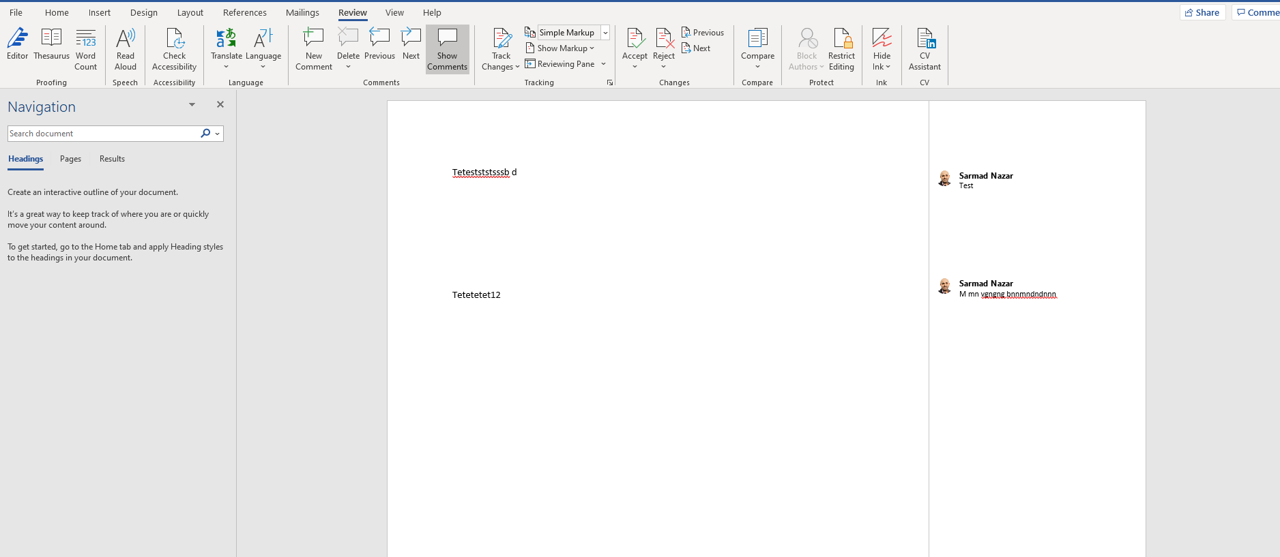Close the Navigation pane

(220, 104)
